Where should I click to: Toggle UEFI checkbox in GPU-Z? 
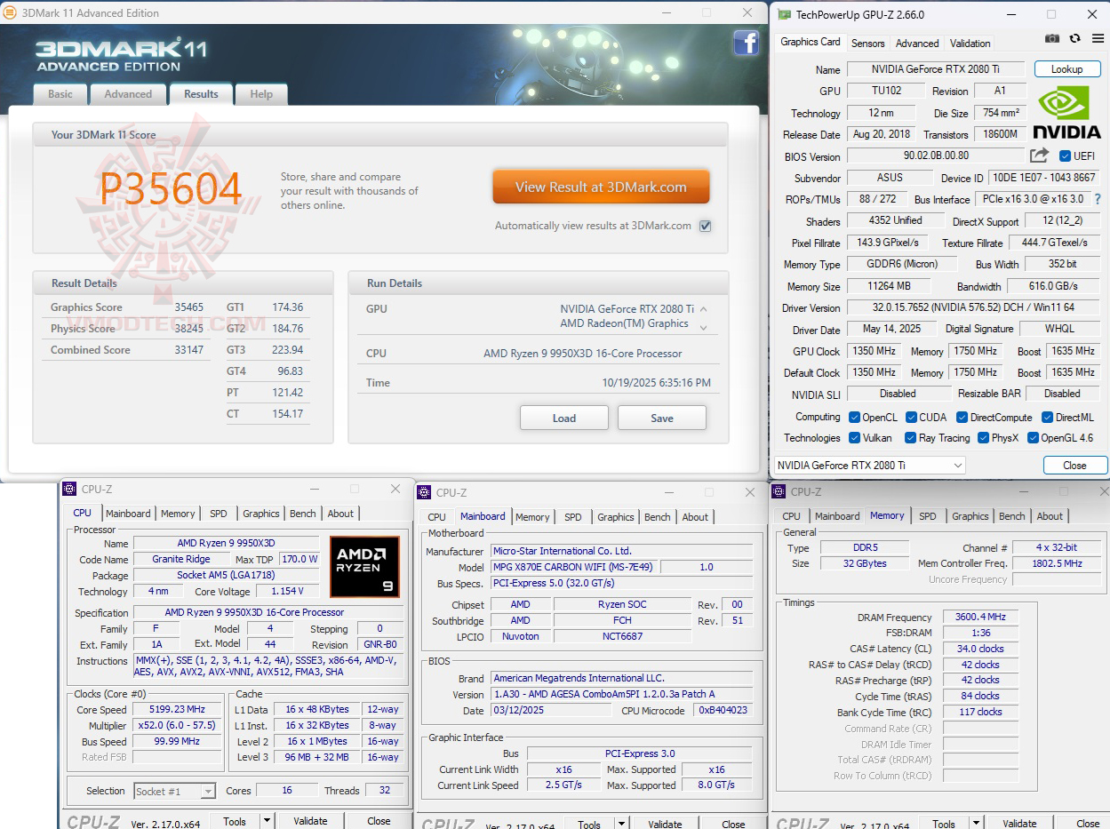(x=1066, y=156)
